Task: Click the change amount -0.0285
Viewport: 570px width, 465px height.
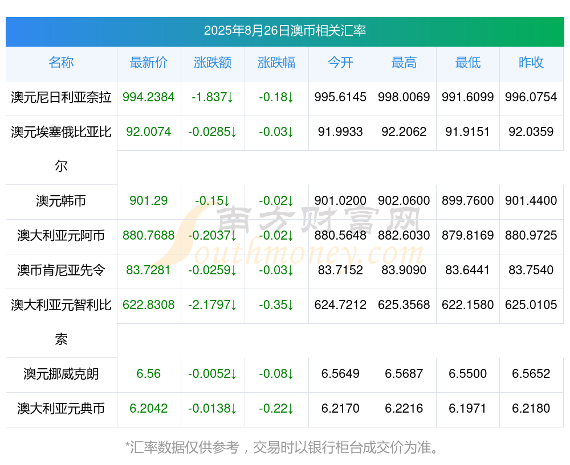Action: point(213,132)
